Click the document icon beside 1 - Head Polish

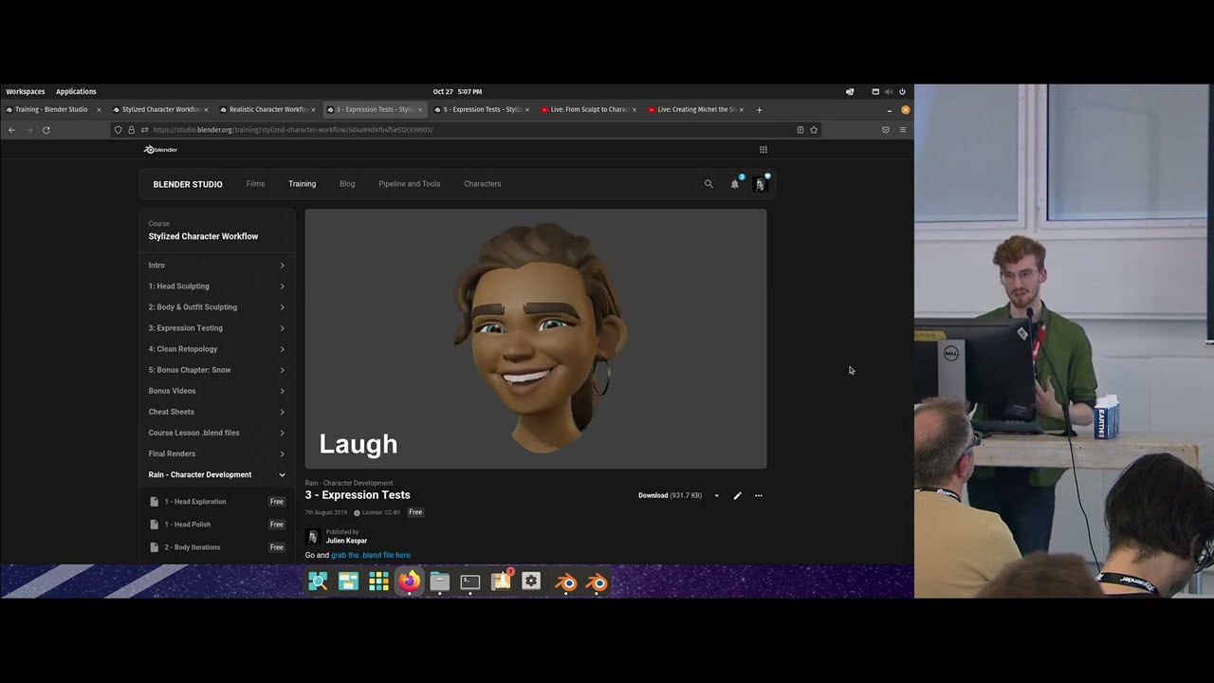coord(155,525)
